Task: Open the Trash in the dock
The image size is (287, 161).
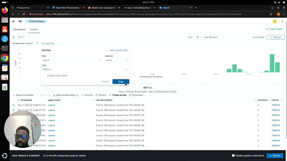Action: pos(5,87)
